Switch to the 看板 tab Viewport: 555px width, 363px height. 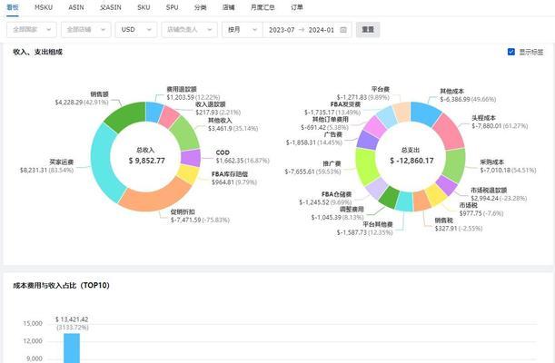13,7
